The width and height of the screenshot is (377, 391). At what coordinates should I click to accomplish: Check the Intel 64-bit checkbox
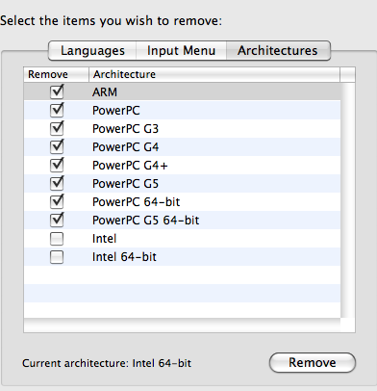point(57,257)
